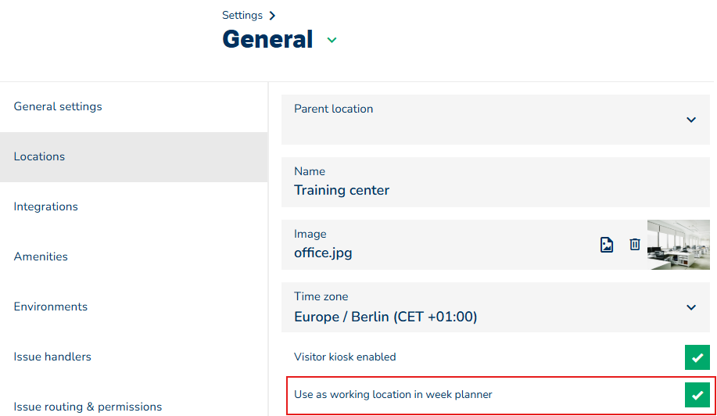
Task: Open Amenities in the sidebar
Action: 41,256
